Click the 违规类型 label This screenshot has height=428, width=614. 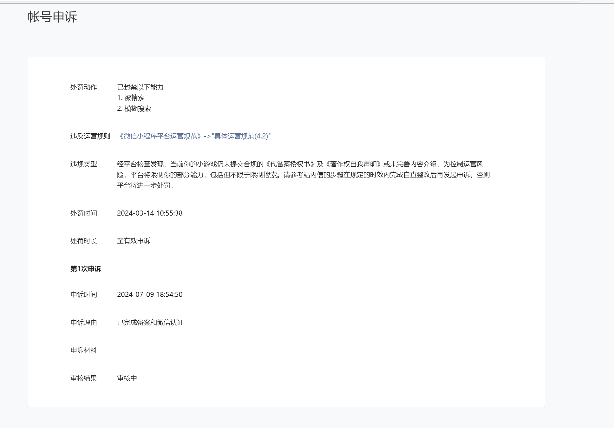click(83, 164)
